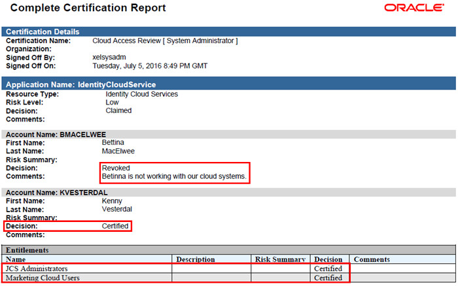
Task: Click the 'Signed Off By:' label
Action: point(30,57)
